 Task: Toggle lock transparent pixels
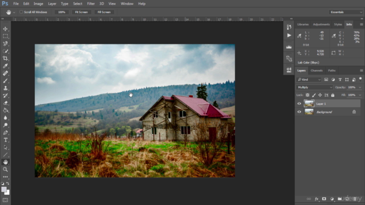point(307,95)
